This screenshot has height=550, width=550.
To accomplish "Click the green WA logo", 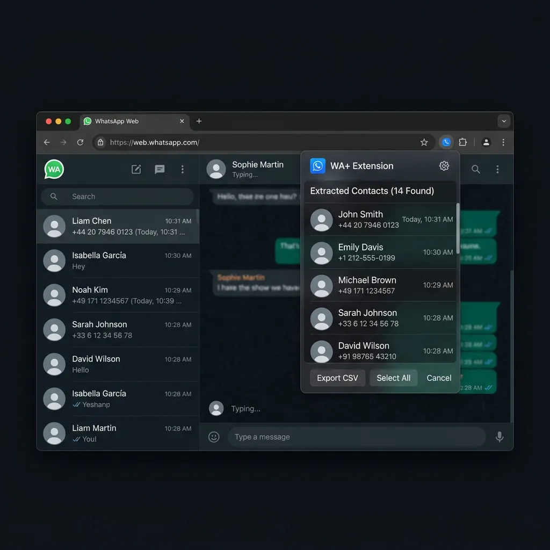I will click(54, 169).
